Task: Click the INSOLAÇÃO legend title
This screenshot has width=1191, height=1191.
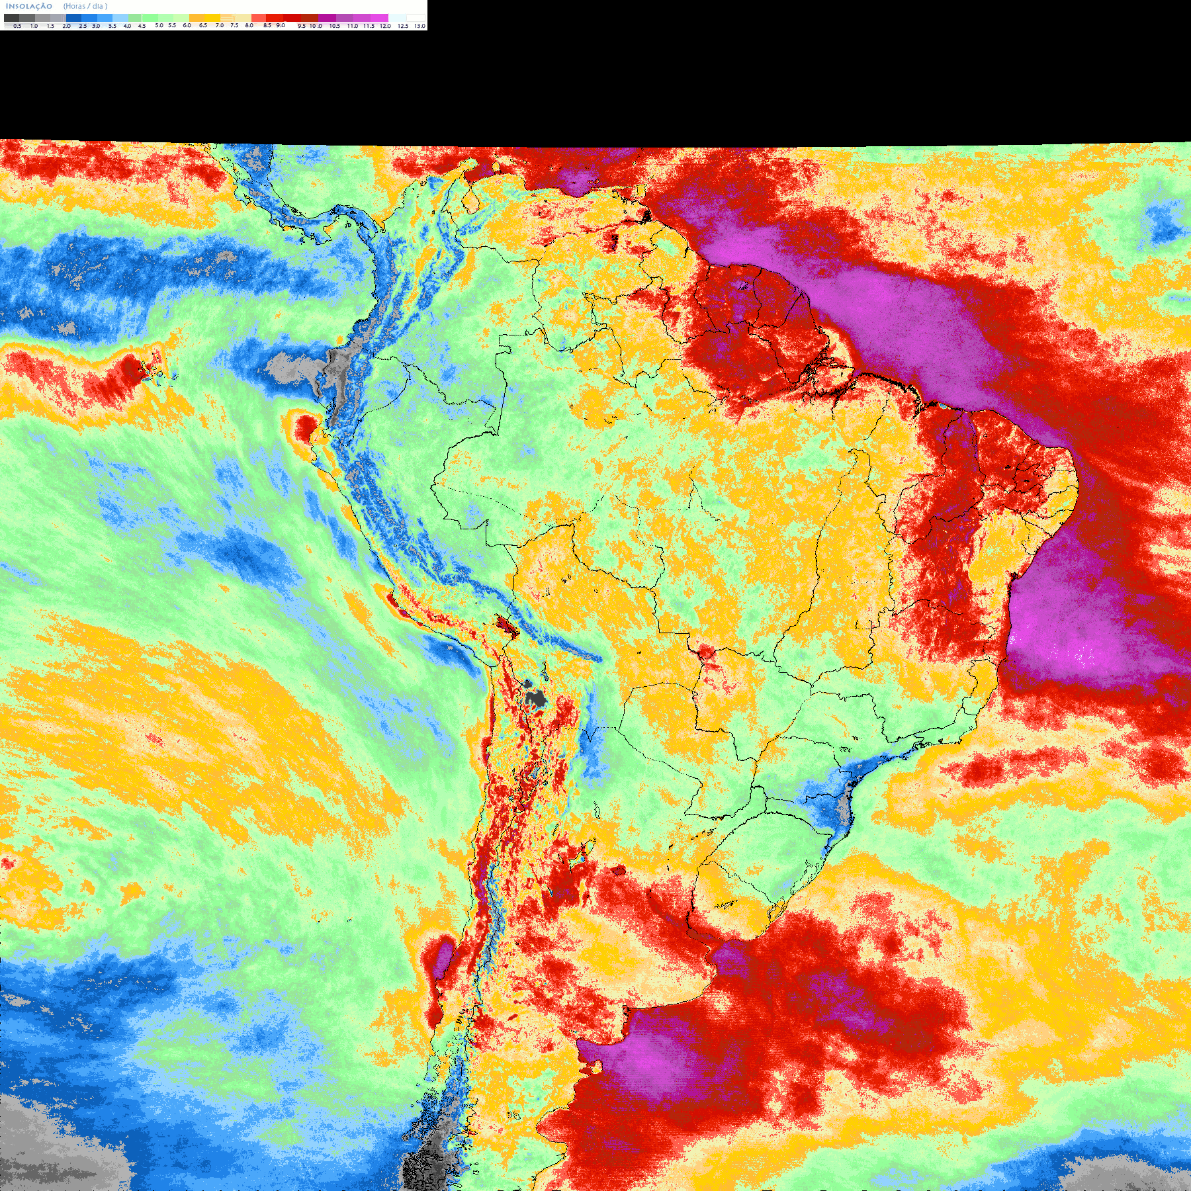Action: coord(29,6)
